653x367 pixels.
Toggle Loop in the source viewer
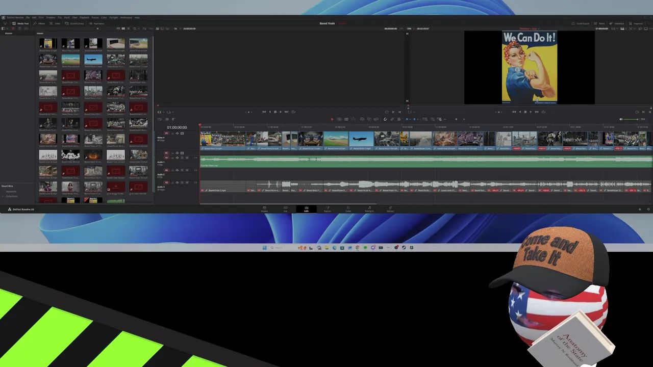click(x=293, y=112)
